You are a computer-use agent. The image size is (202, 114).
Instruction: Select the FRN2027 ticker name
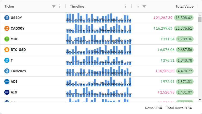point(19,71)
